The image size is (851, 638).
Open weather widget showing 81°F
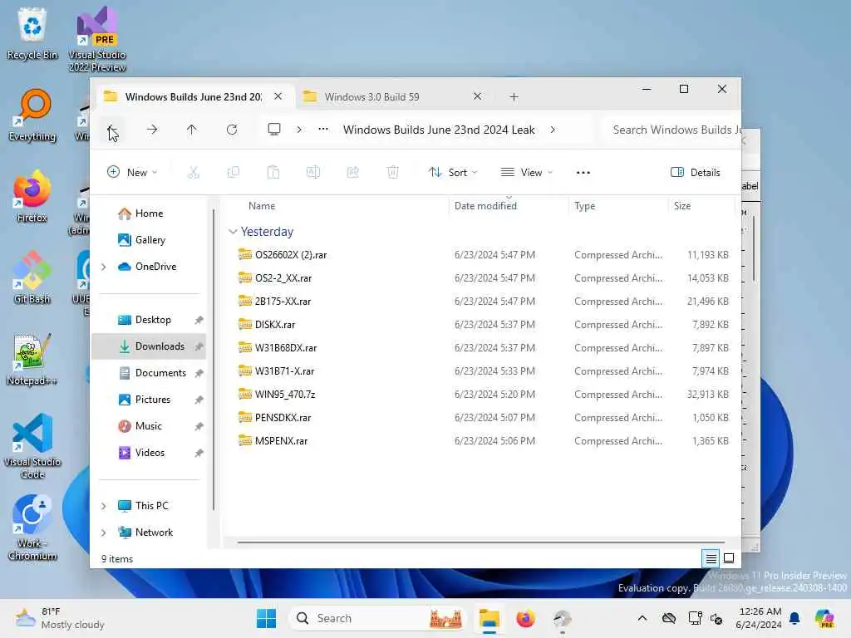[60, 618]
